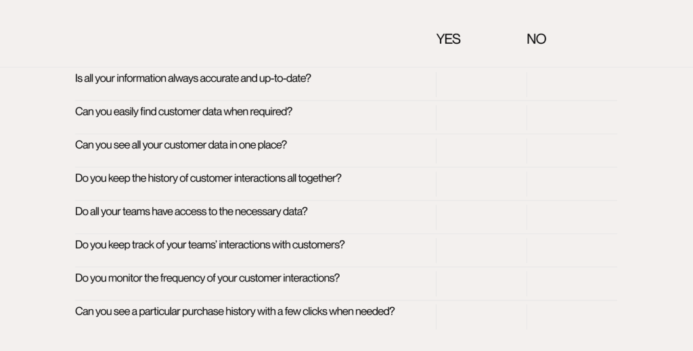Mark NO for customer data in one place

572,151
